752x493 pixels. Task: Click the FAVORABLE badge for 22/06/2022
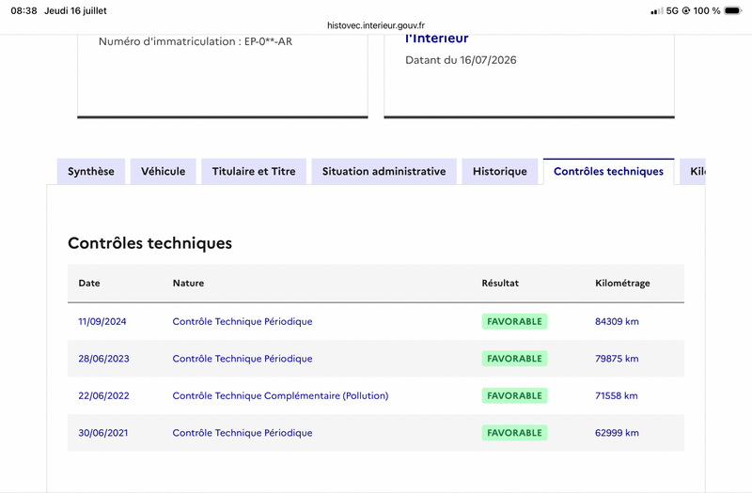pyautogui.click(x=514, y=395)
